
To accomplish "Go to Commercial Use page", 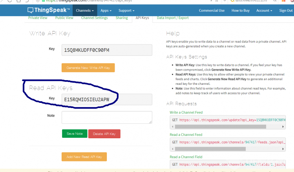I will [x=212, y=11].
